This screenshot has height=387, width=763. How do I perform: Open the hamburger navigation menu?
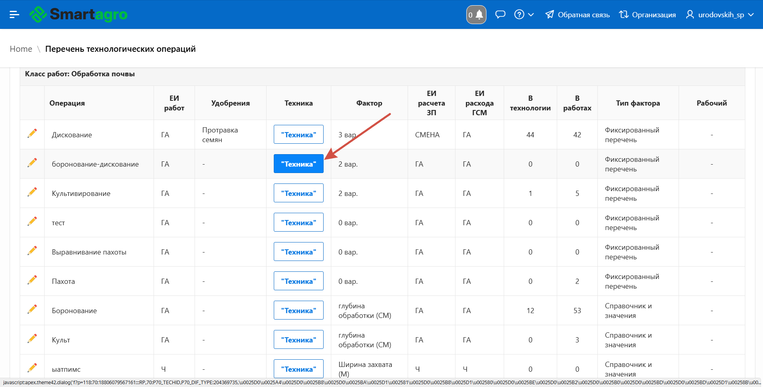[x=14, y=14]
